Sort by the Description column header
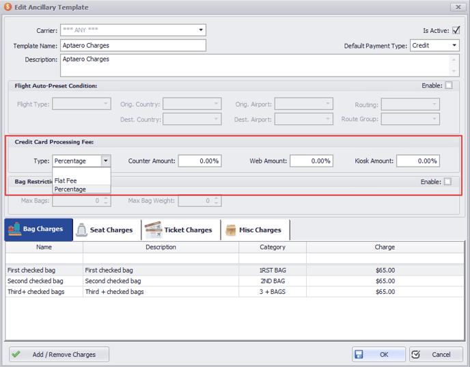This screenshot has height=367, width=470. tap(161, 247)
